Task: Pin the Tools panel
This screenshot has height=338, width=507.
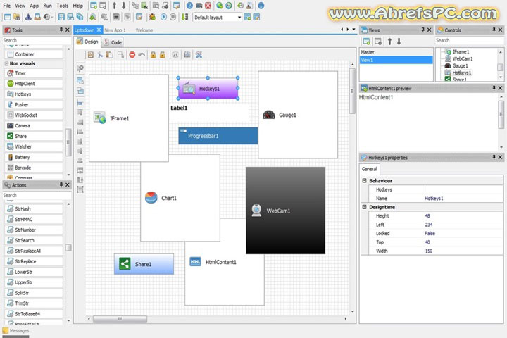Action: (61, 30)
